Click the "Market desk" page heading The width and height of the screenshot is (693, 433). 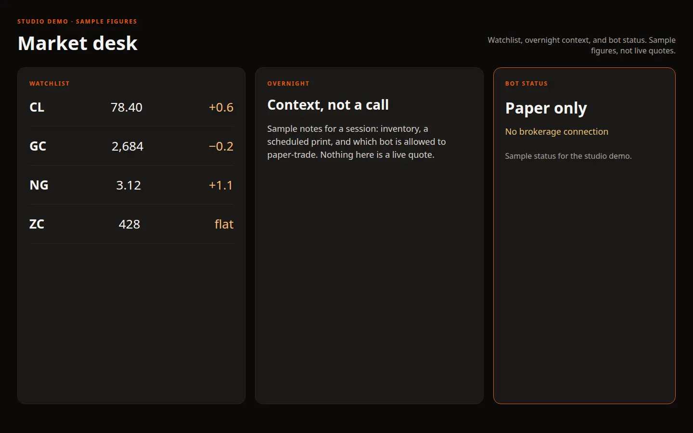coord(77,43)
